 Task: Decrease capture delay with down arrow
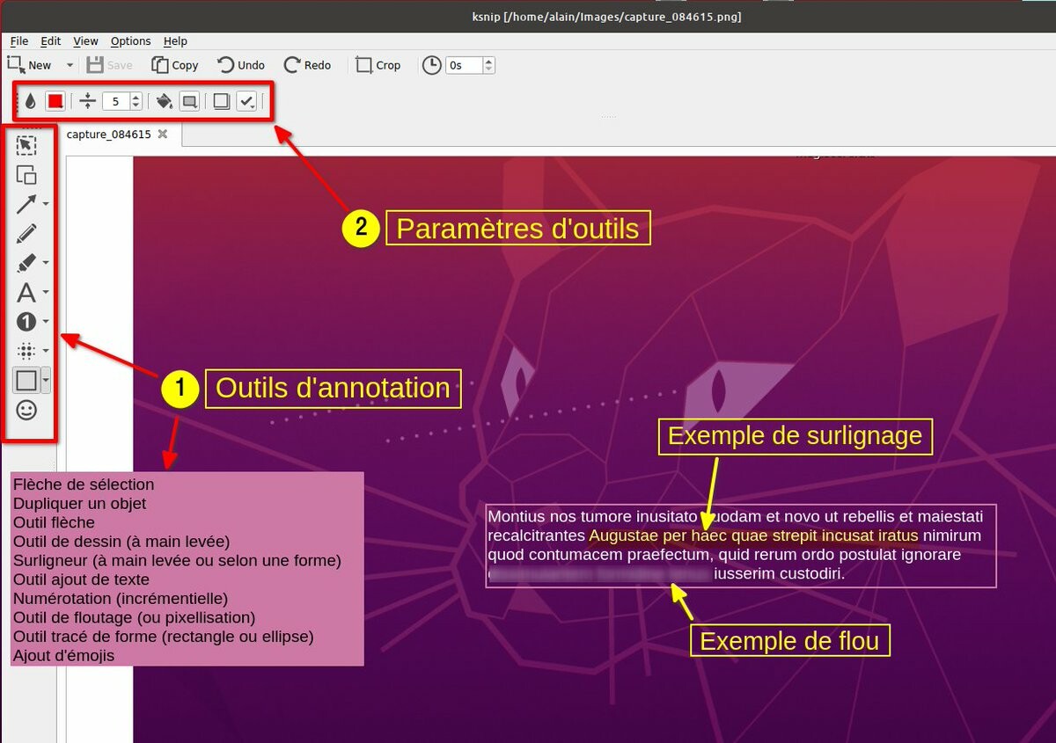click(x=489, y=69)
